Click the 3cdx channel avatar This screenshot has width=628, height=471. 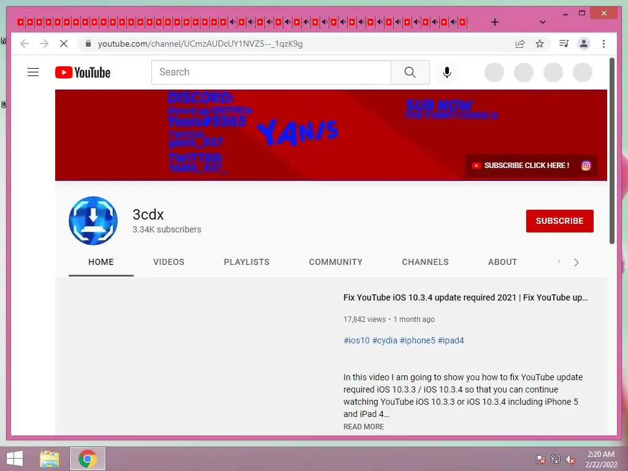(x=93, y=220)
